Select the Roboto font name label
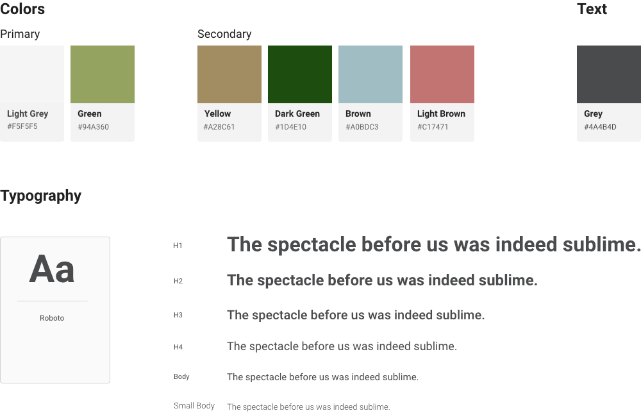This screenshot has height=420, width=641. pos(52,318)
